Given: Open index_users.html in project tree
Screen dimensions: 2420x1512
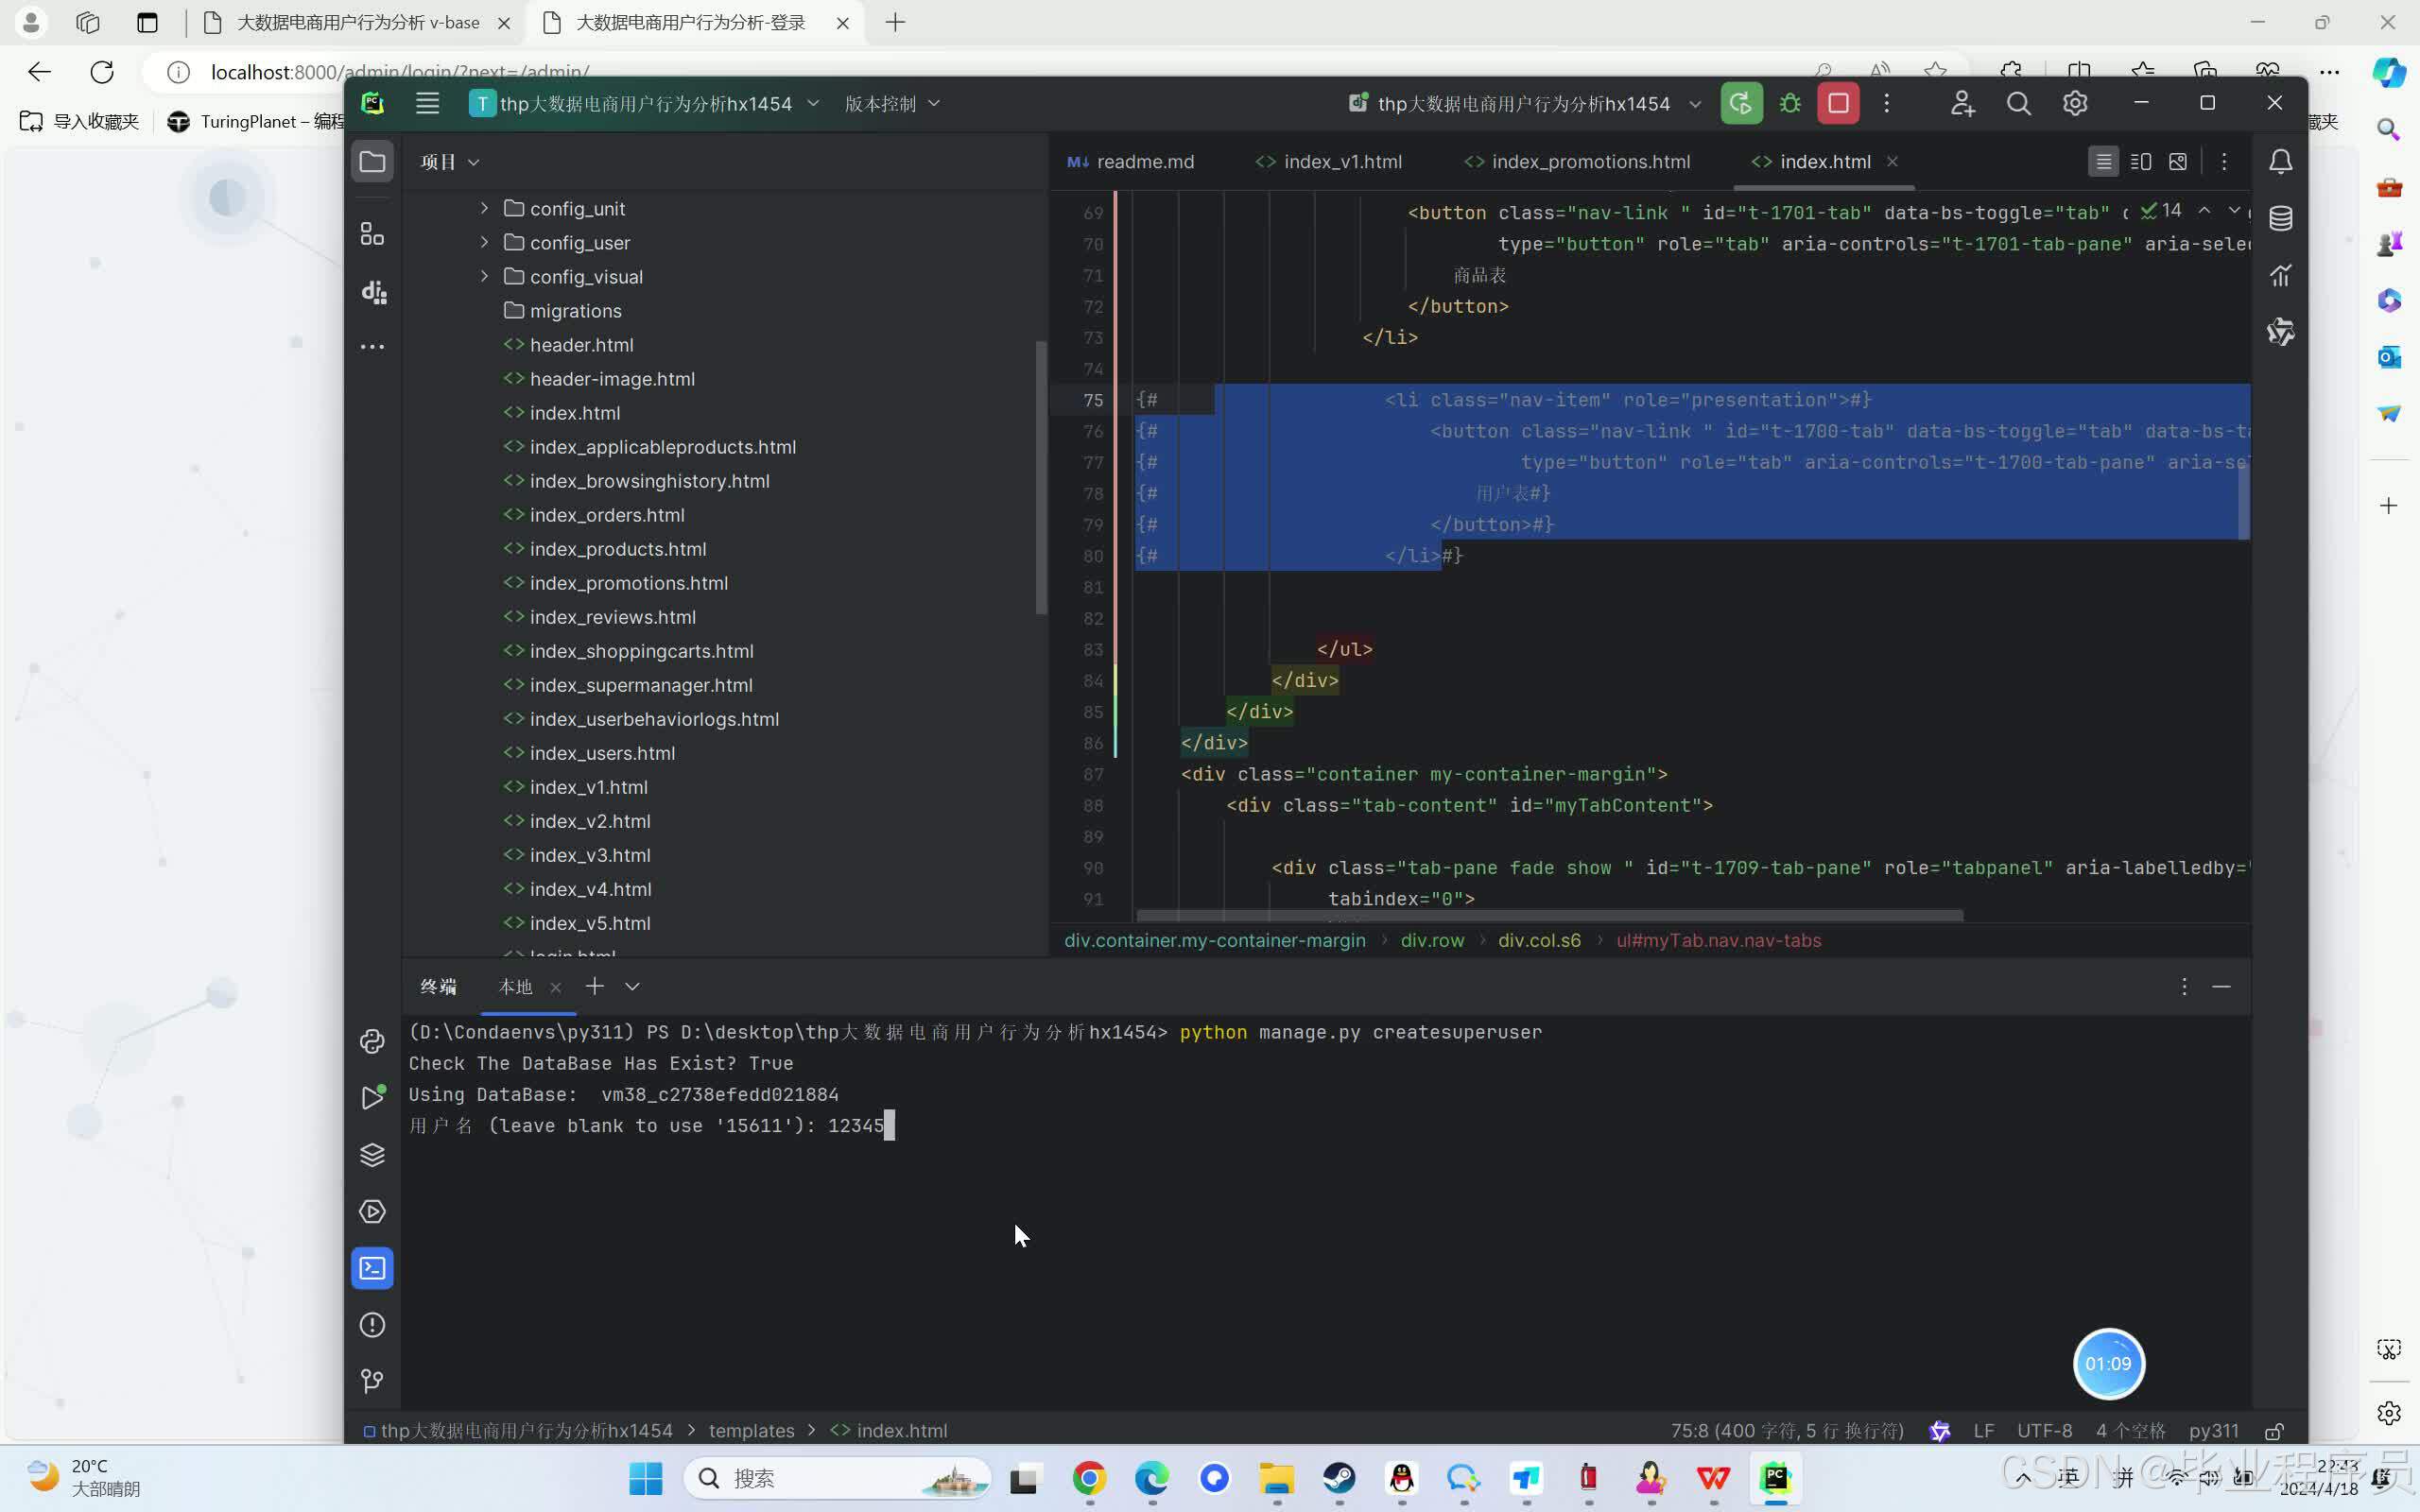Looking at the screenshot, I should click(602, 753).
